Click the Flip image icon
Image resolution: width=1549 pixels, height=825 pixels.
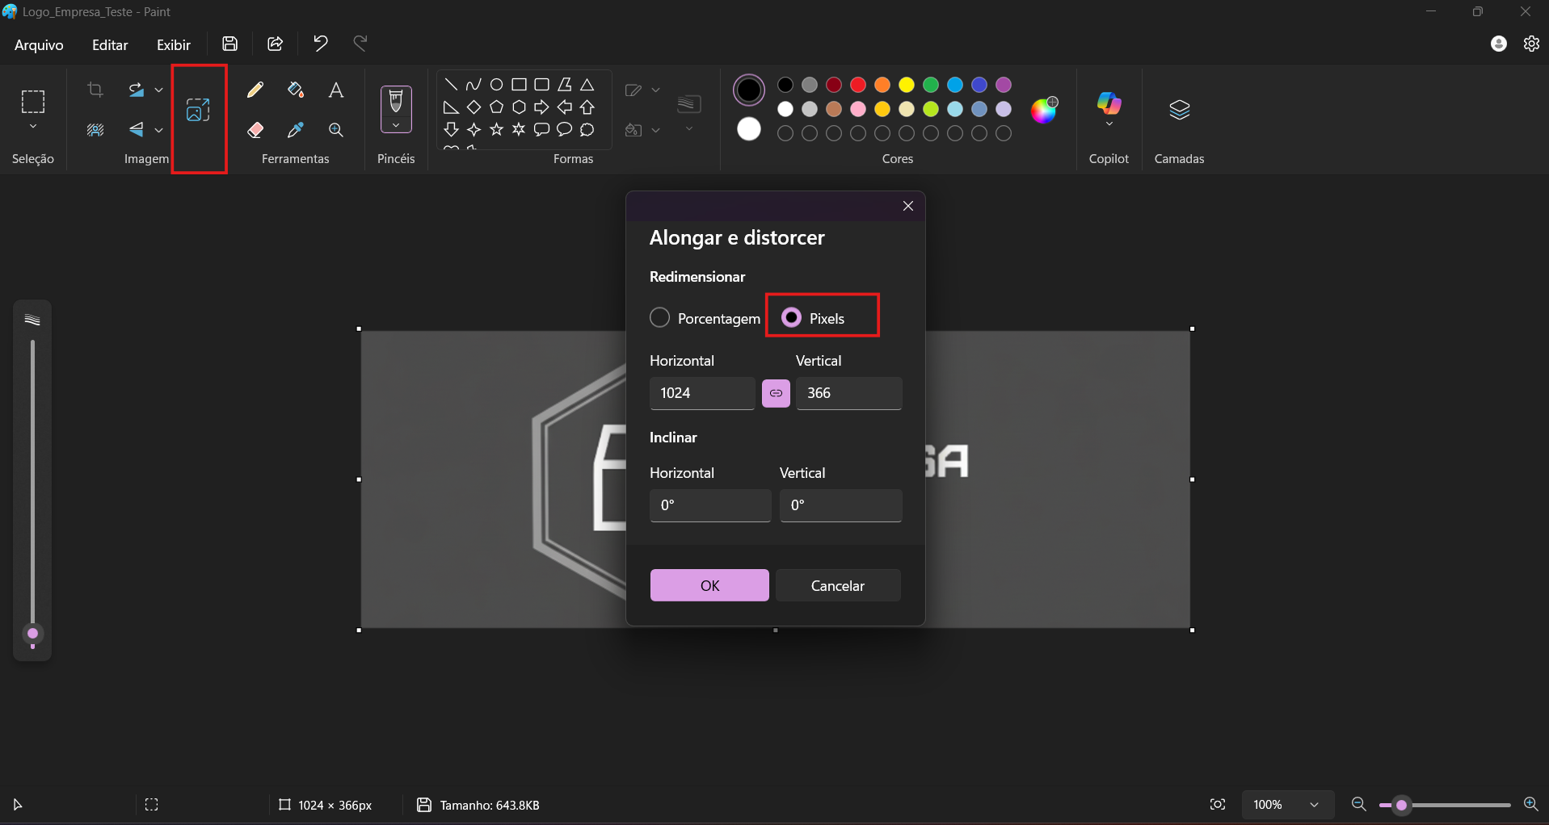(136, 129)
